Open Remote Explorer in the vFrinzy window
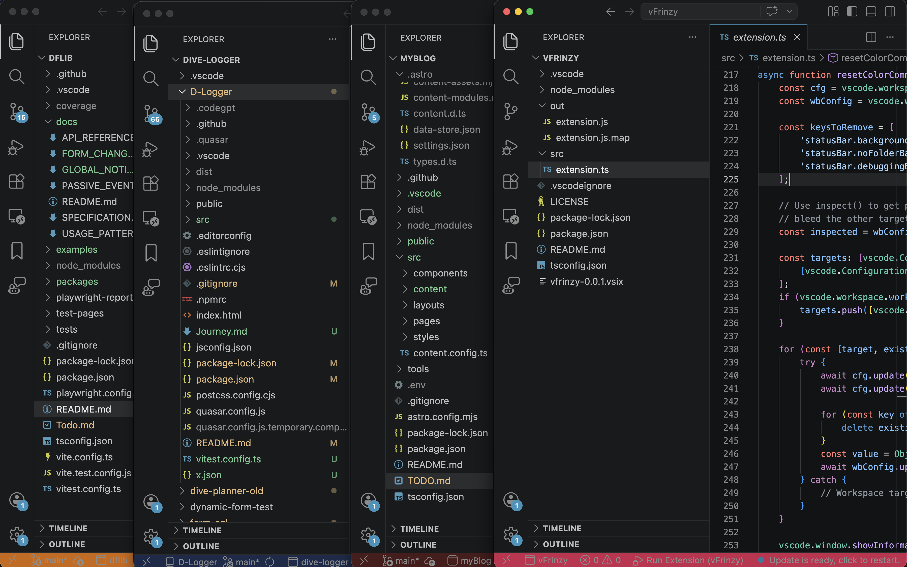 pos(510,216)
